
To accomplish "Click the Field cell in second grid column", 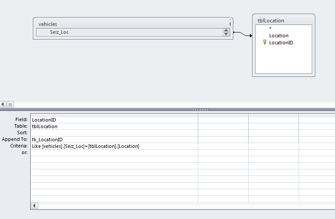I will pyautogui.click(x=223, y=120).
